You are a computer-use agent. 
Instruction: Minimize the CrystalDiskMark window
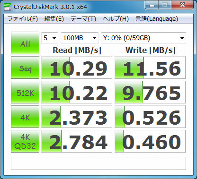click(x=152, y=5)
